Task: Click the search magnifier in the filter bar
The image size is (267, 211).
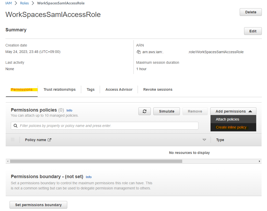Action: tap(16, 125)
